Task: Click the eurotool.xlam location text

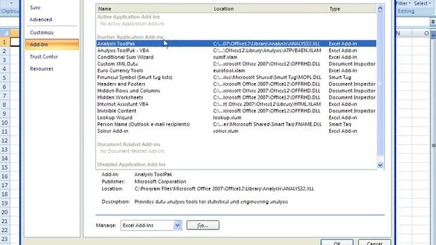Action: pyautogui.click(x=229, y=71)
